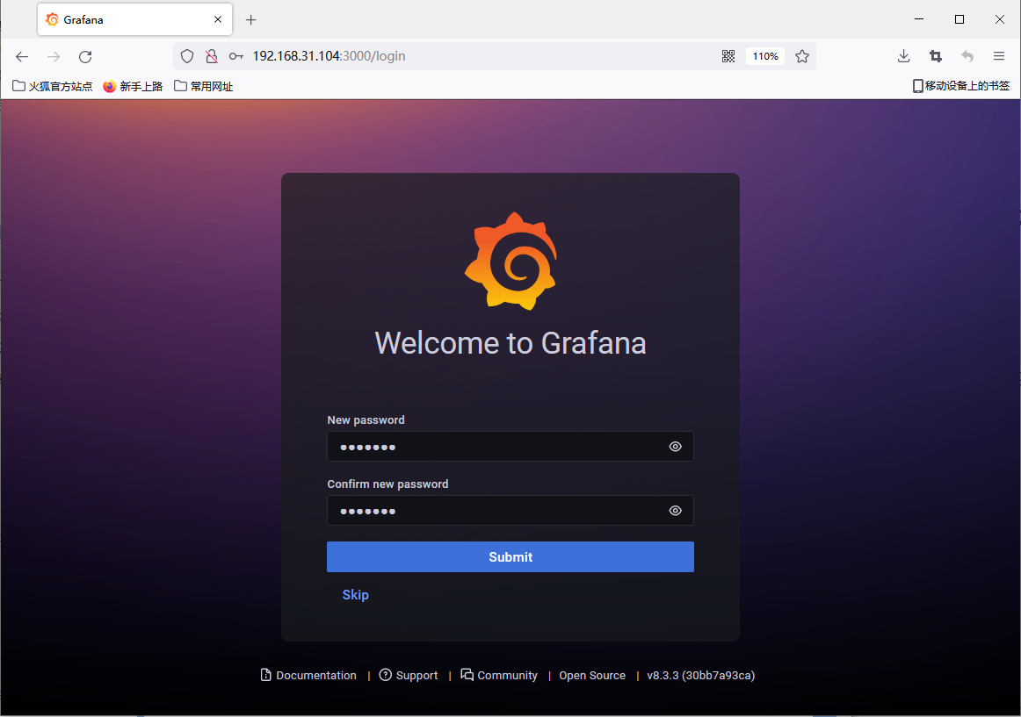Open the Firefox downloads panel
This screenshot has height=717, width=1021.
(x=903, y=56)
